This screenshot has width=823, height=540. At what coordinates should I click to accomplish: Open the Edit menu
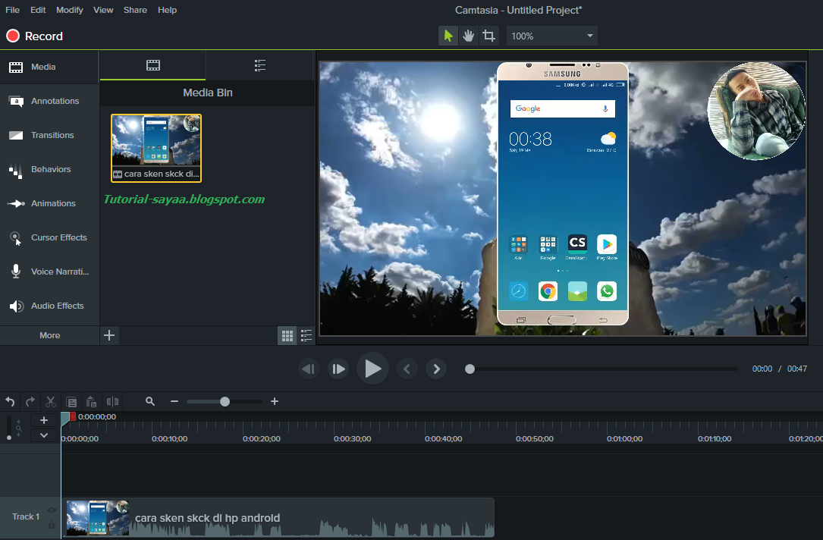pyautogui.click(x=38, y=10)
